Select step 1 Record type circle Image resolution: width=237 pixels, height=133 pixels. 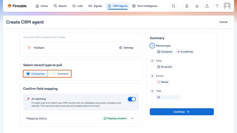[152, 46]
